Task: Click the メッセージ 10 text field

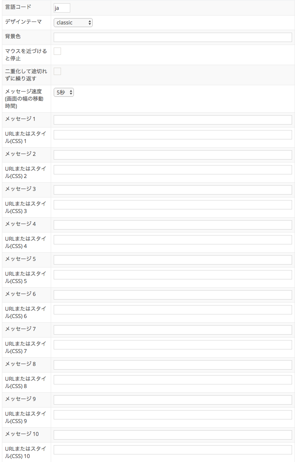Action: pyautogui.click(x=173, y=435)
